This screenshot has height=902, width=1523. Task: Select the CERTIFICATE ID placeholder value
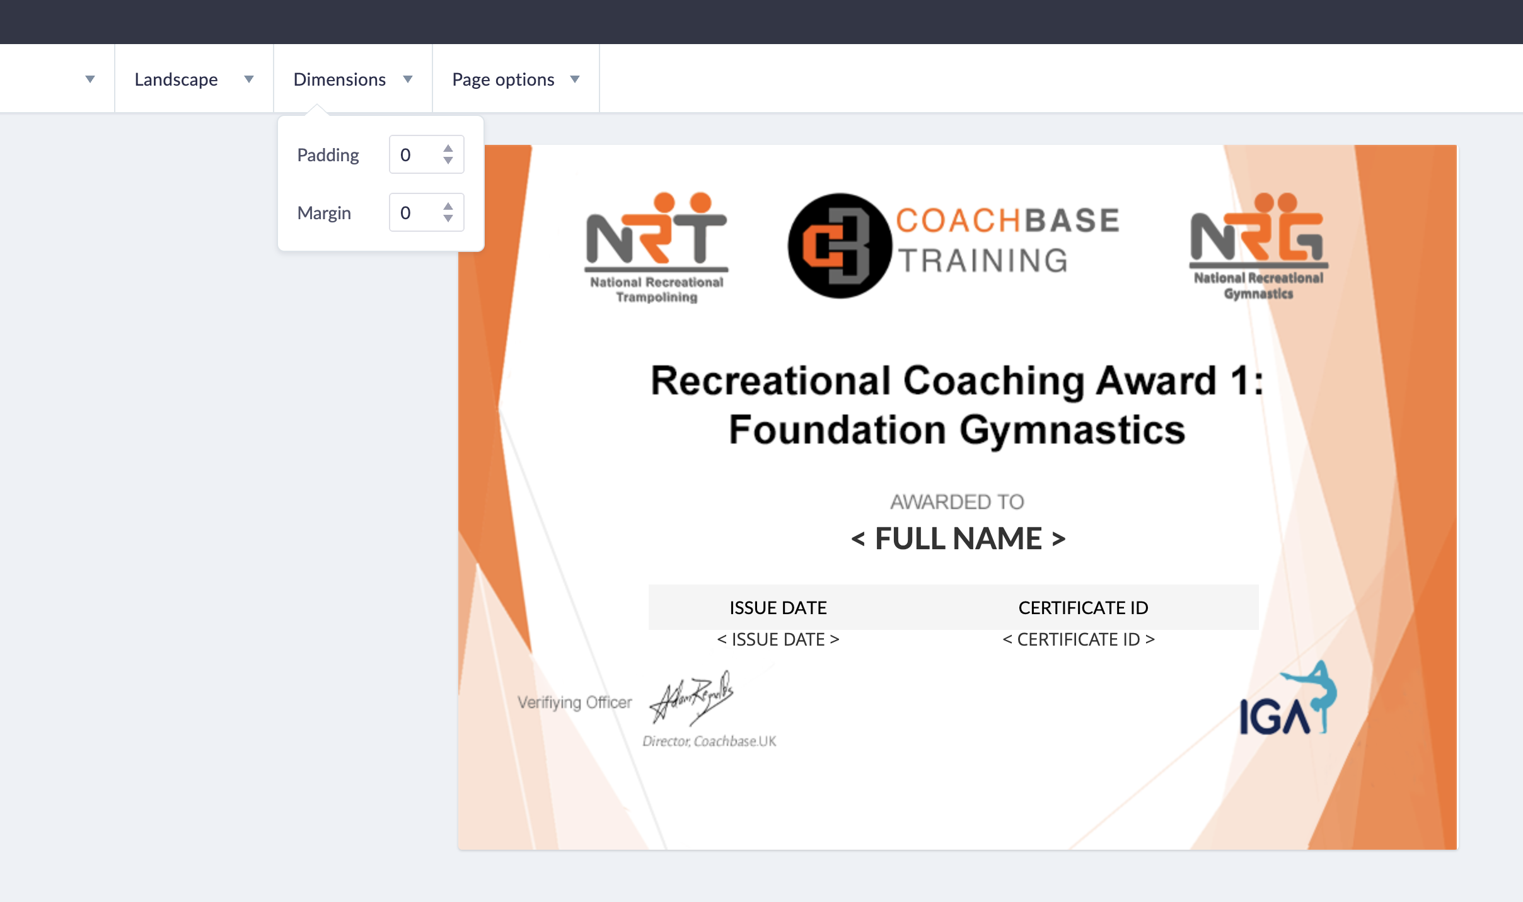pos(1078,640)
